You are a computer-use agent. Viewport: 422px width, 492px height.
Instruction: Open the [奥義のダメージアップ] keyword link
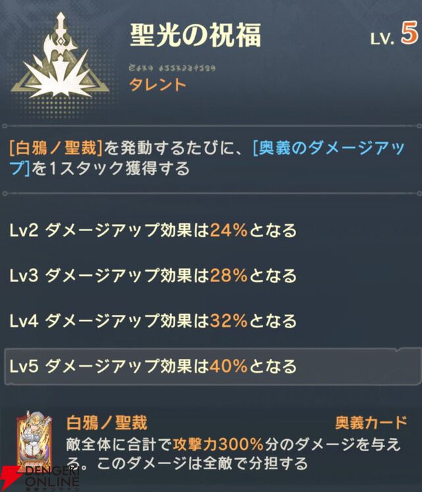coord(206,158)
